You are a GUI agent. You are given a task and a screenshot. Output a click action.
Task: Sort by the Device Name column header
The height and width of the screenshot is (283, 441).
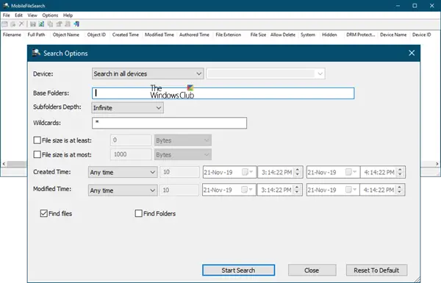393,35
